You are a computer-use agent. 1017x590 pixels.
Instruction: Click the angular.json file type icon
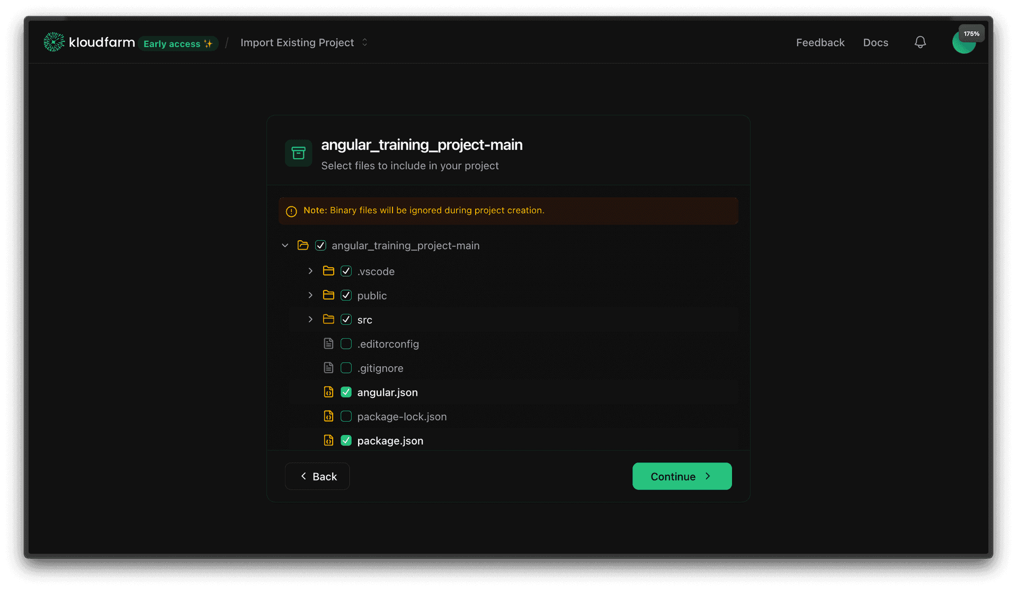point(329,392)
